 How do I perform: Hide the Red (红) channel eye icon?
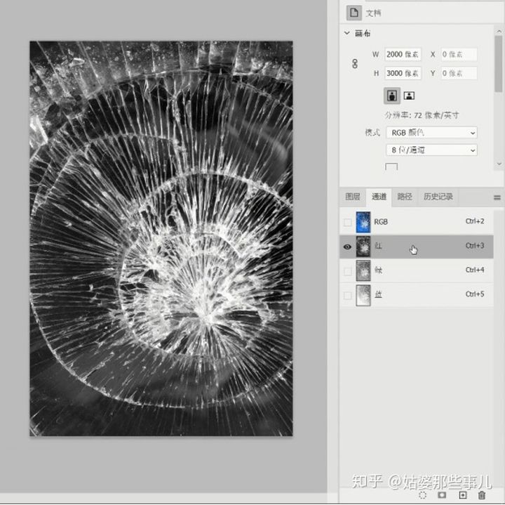point(347,247)
